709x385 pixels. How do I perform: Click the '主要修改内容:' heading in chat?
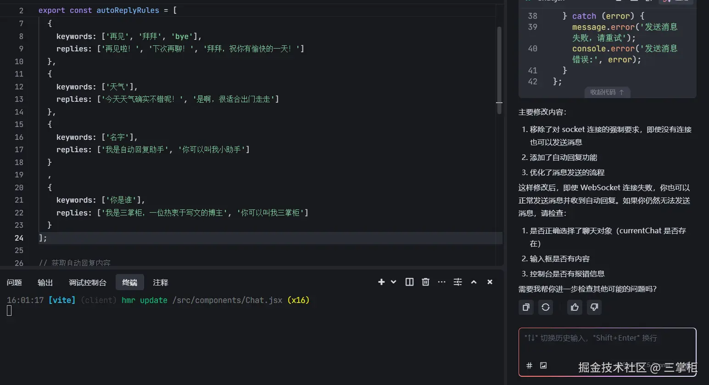click(542, 112)
